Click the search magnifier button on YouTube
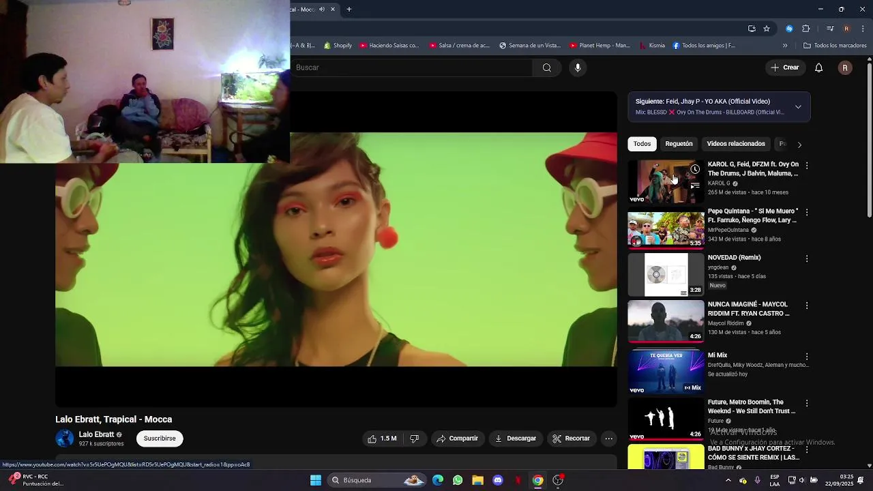873x491 pixels. [546, 68]
